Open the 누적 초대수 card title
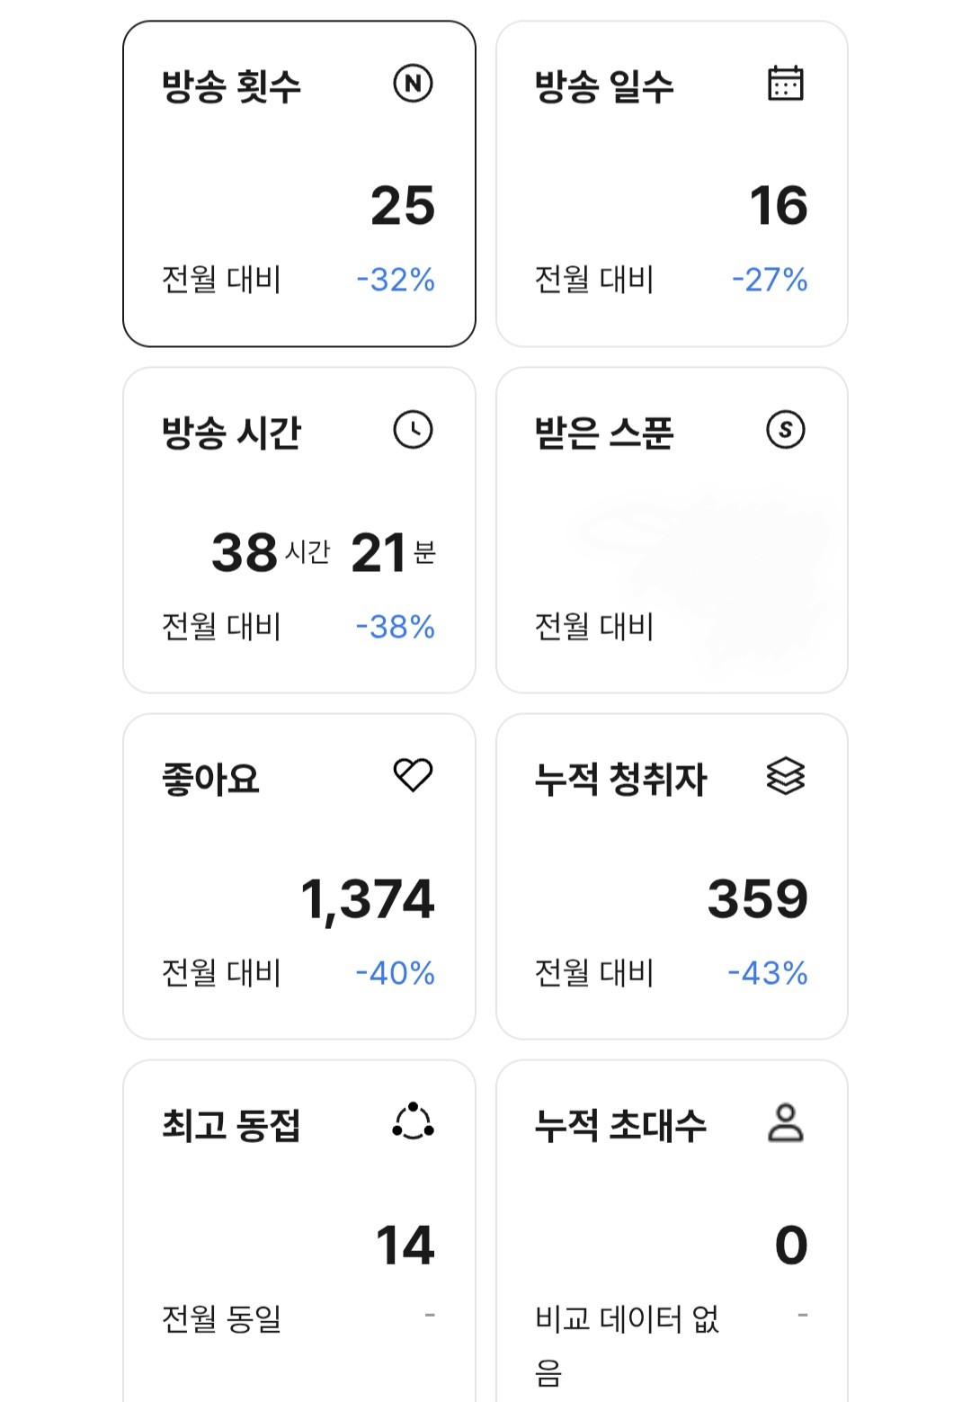Screen dimensions: 971x1402 click(620, 1126)
